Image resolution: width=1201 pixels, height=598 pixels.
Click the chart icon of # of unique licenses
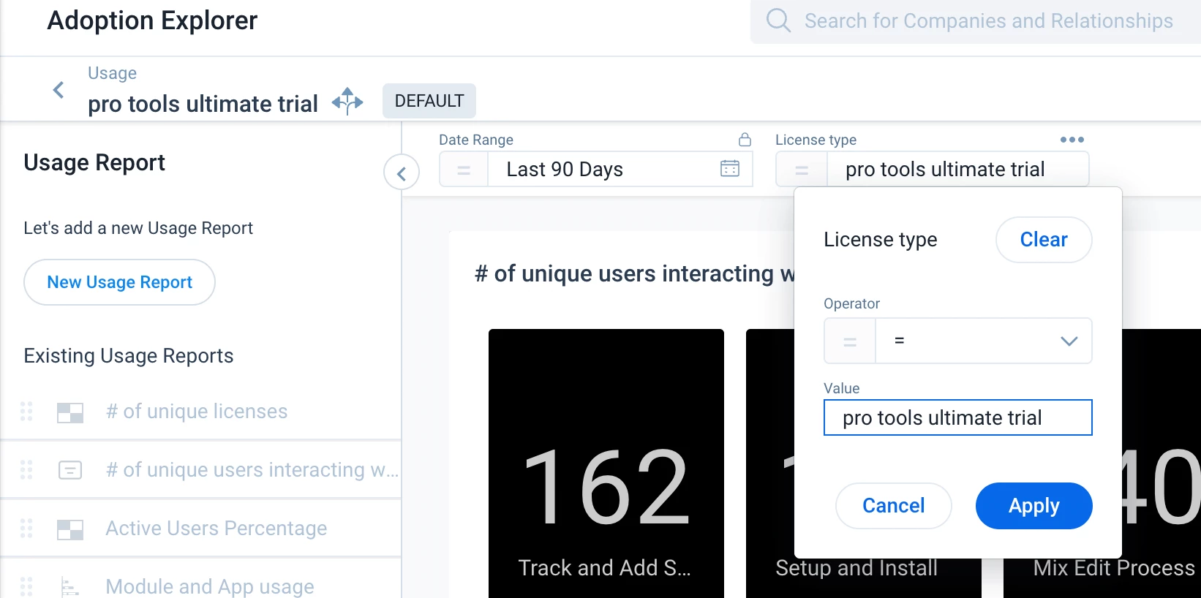70,413
